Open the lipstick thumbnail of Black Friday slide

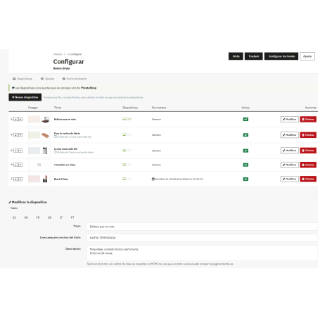(45, 179)
